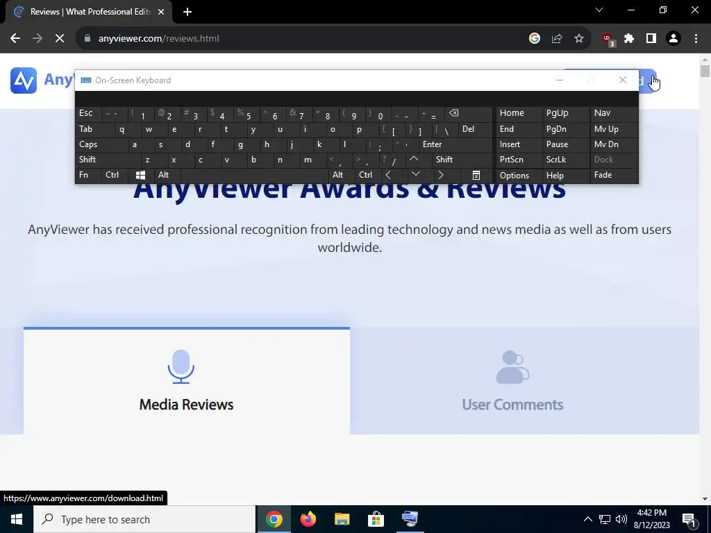Screen dimensions: 711x533
Task: Switch to the User Comments tab
Action: tap(524, 381)
